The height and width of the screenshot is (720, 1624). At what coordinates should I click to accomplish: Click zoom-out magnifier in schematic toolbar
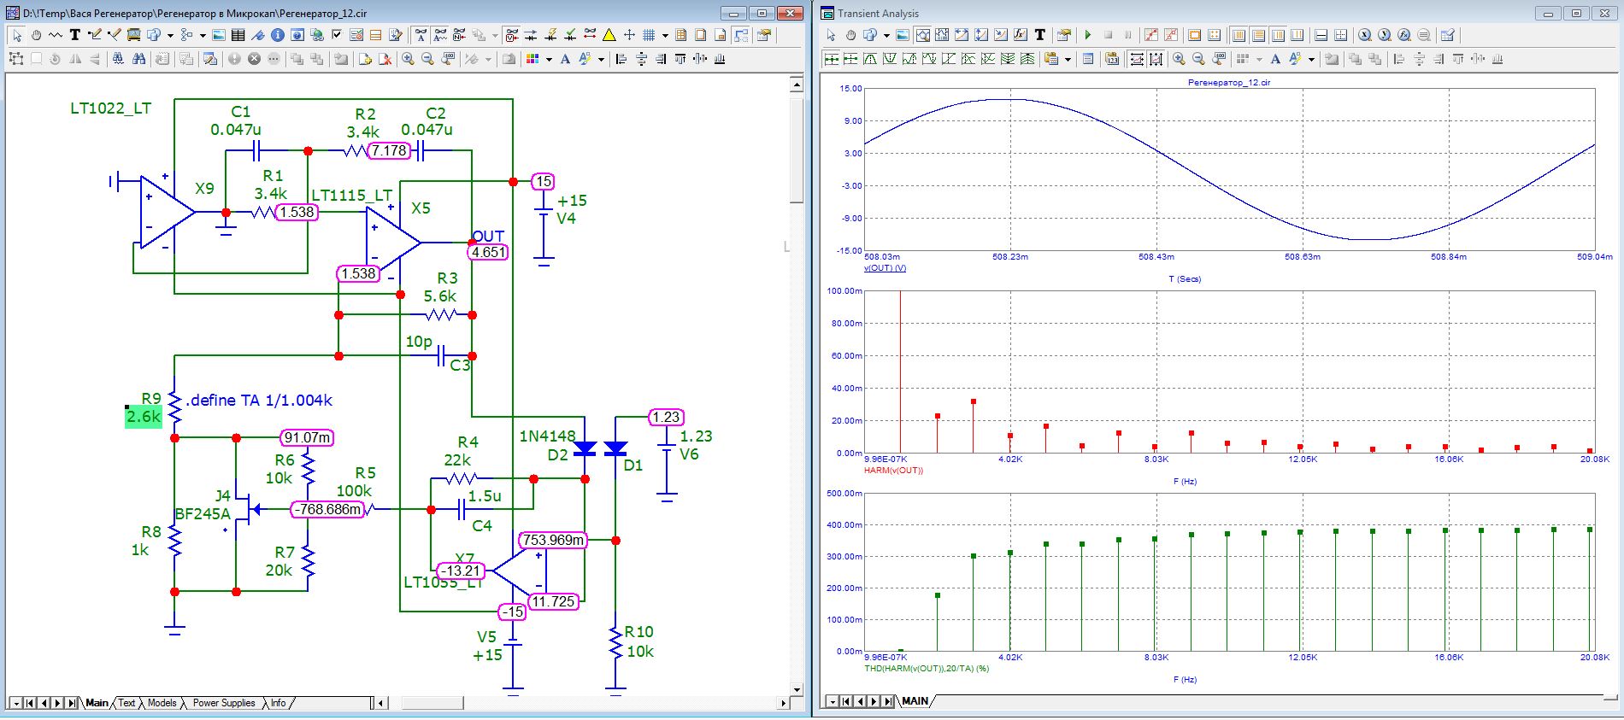[427, 59]
